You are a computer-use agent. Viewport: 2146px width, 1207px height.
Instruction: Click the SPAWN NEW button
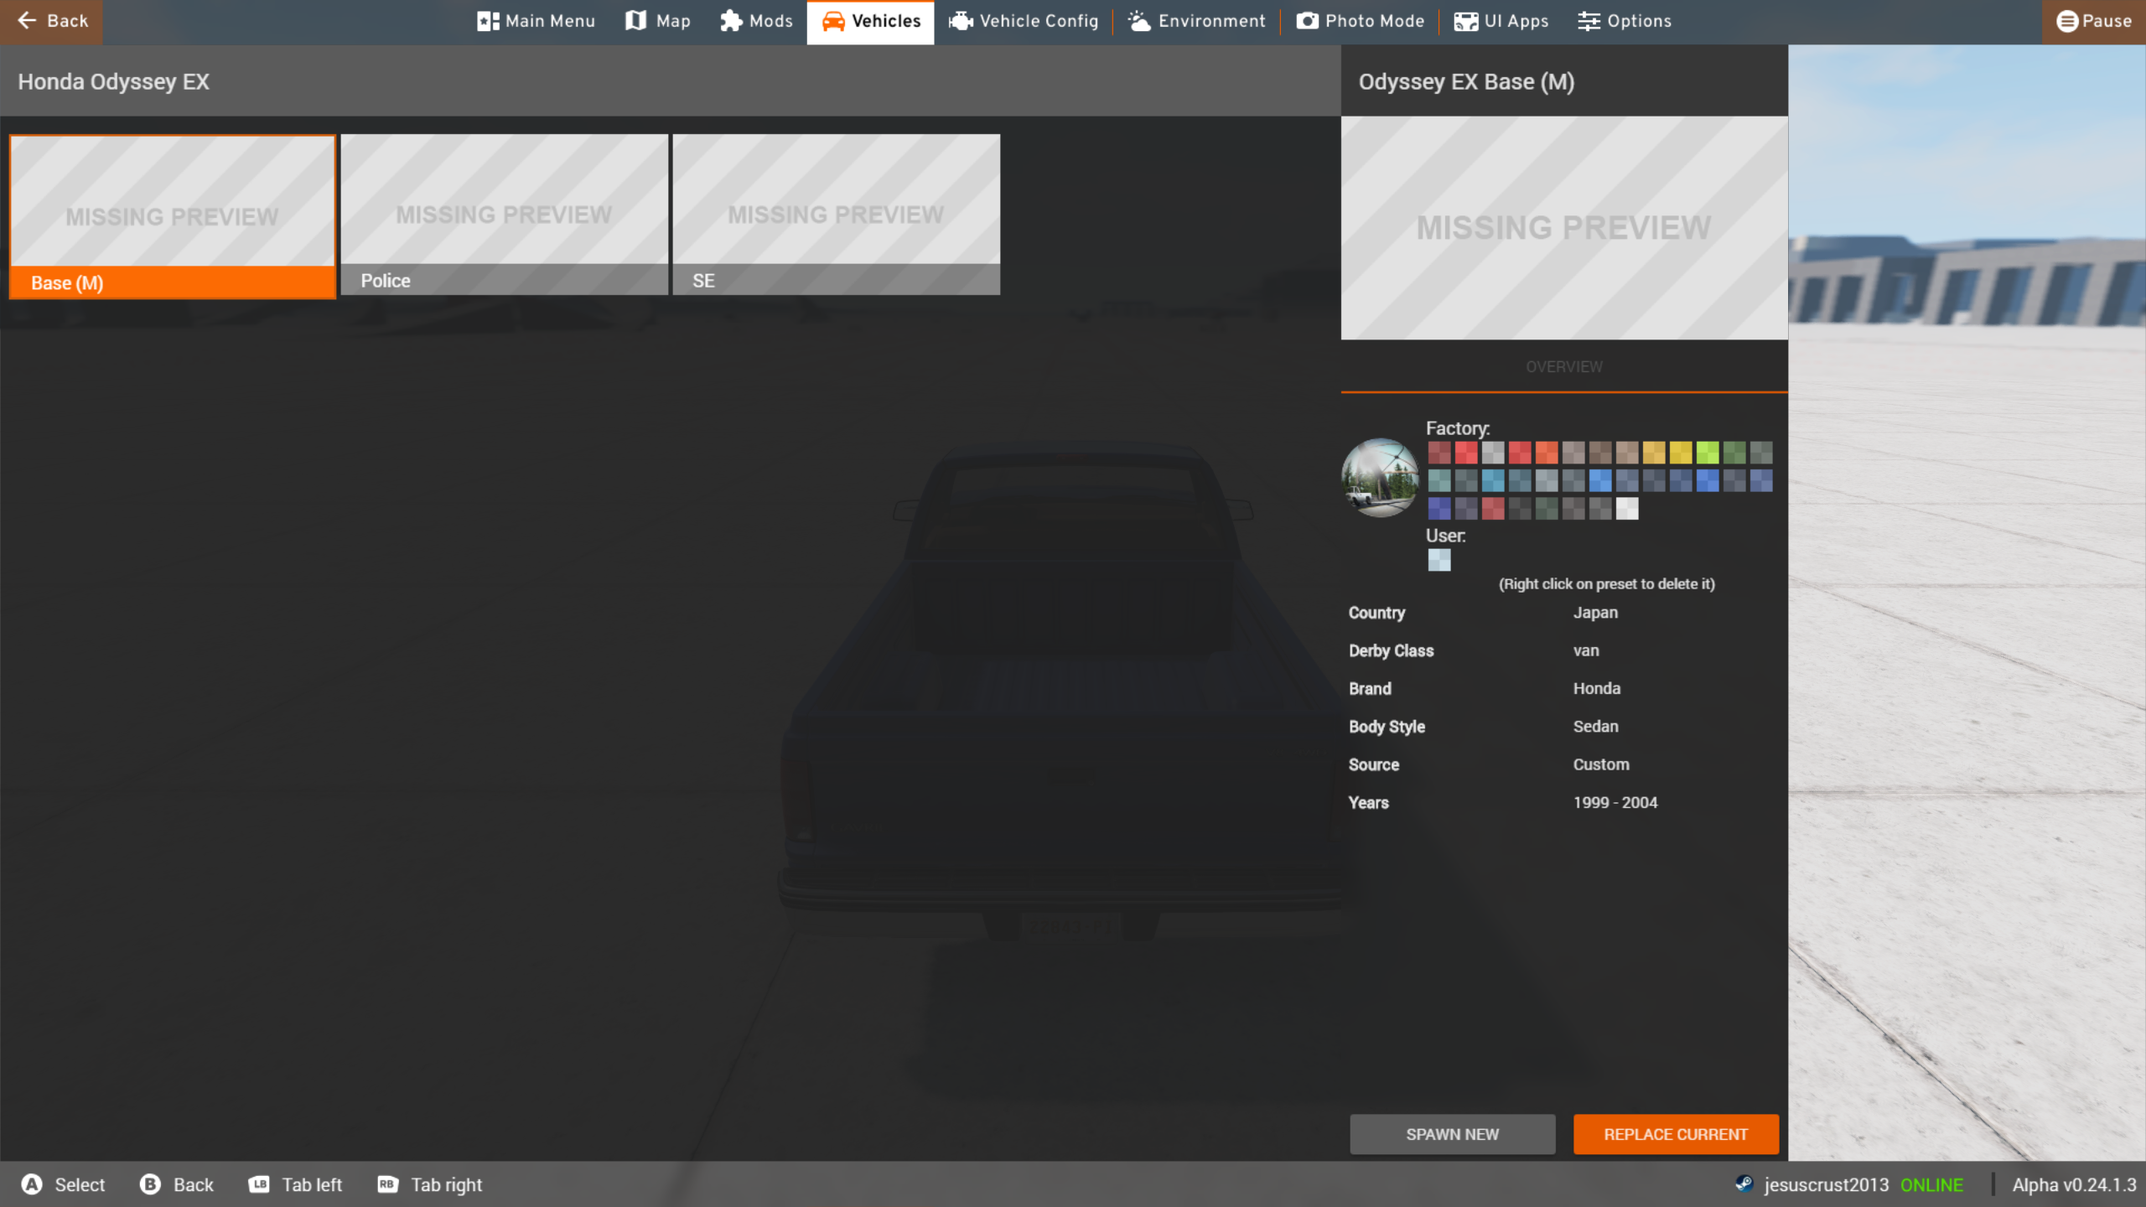[x=1453, y=1134]
